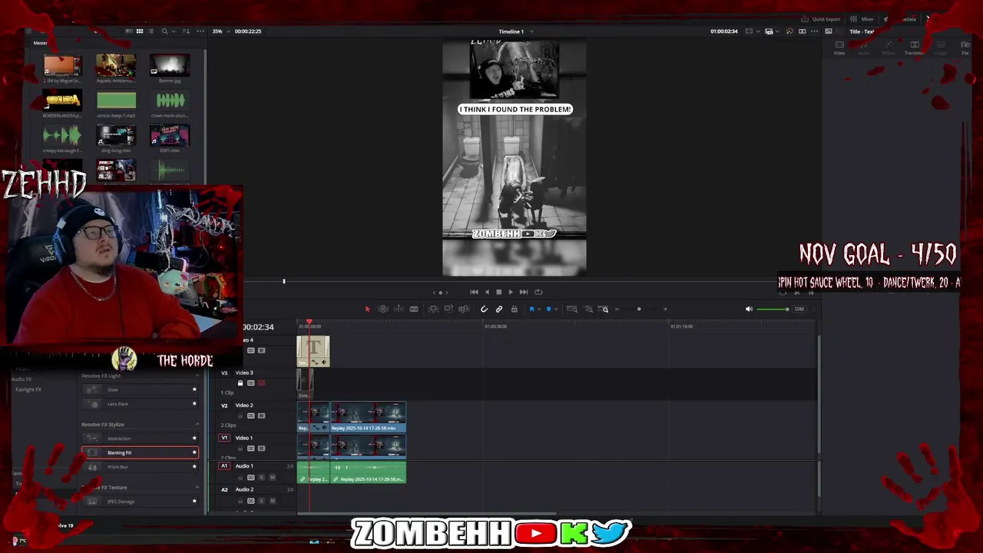Select the Text title clip on Video 4
This screenshot has height=553, width=983.
(313, 351)
